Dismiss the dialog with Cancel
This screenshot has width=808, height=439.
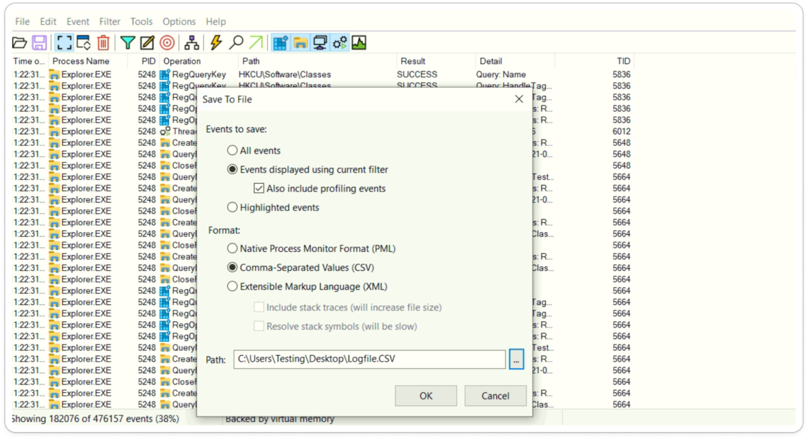495,395
